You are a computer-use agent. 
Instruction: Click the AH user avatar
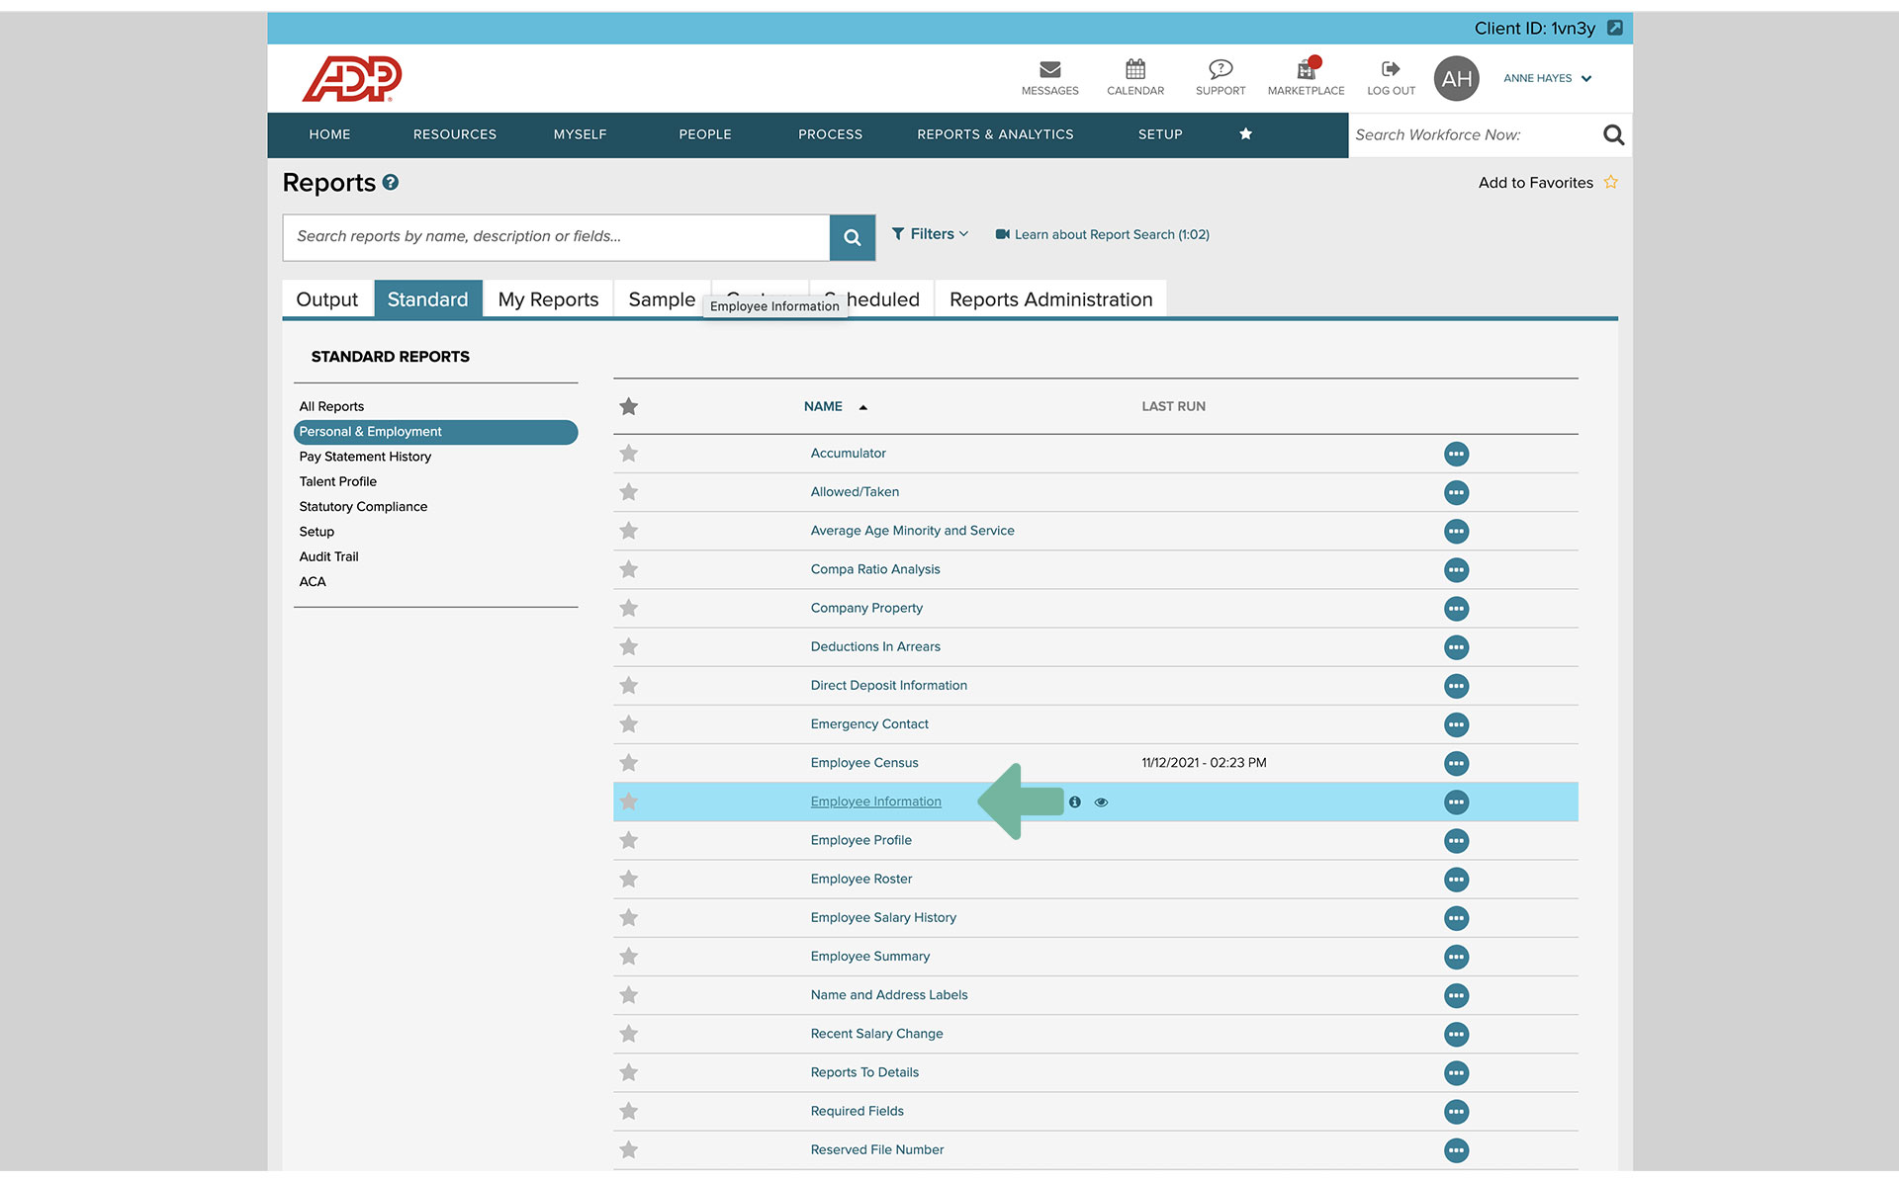click(1456, 79)
